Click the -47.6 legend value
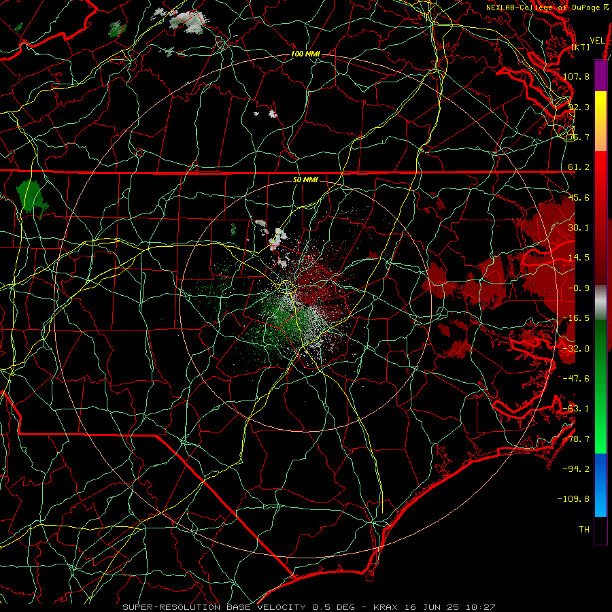The image size is (612, 612). pos(576,379)
